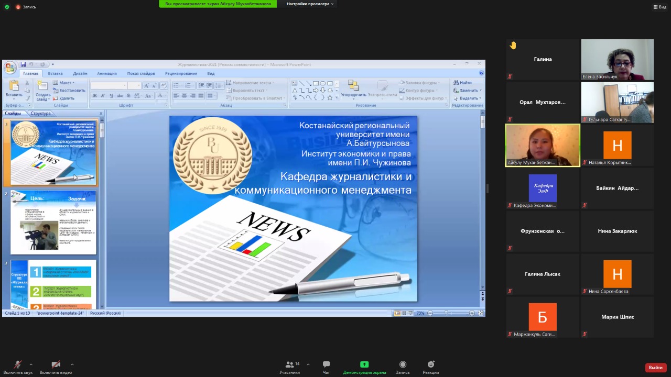Click the bullets list icon

point(177,85)
